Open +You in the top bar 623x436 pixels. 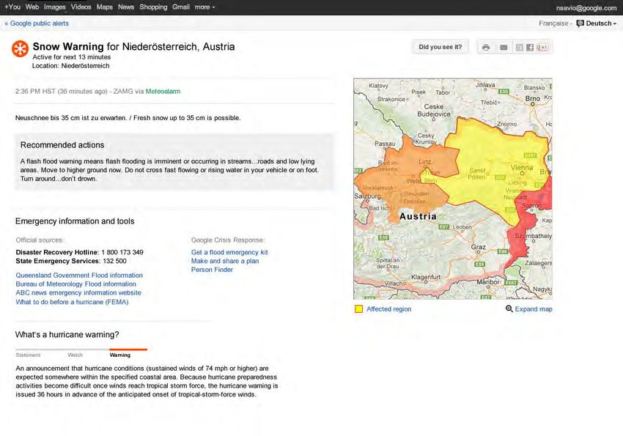[x=12, y=7]
